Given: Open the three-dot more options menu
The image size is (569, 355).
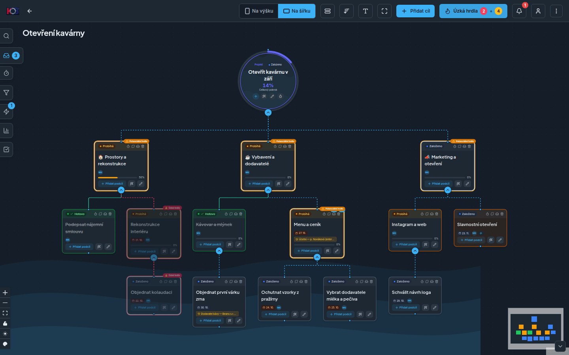Looking at the screenshot, I should tap(556, 11).
